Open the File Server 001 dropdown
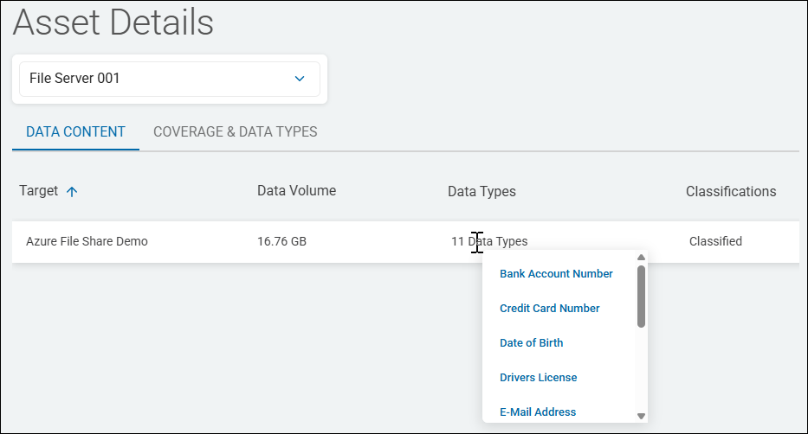The height and width of the screenshot is (434, 808). pyautogui.click(x=170, y=79)
